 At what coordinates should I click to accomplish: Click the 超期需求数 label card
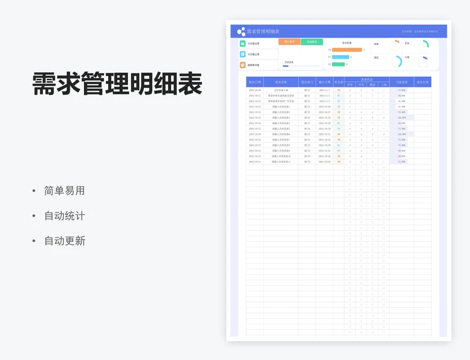click(258, 65)
